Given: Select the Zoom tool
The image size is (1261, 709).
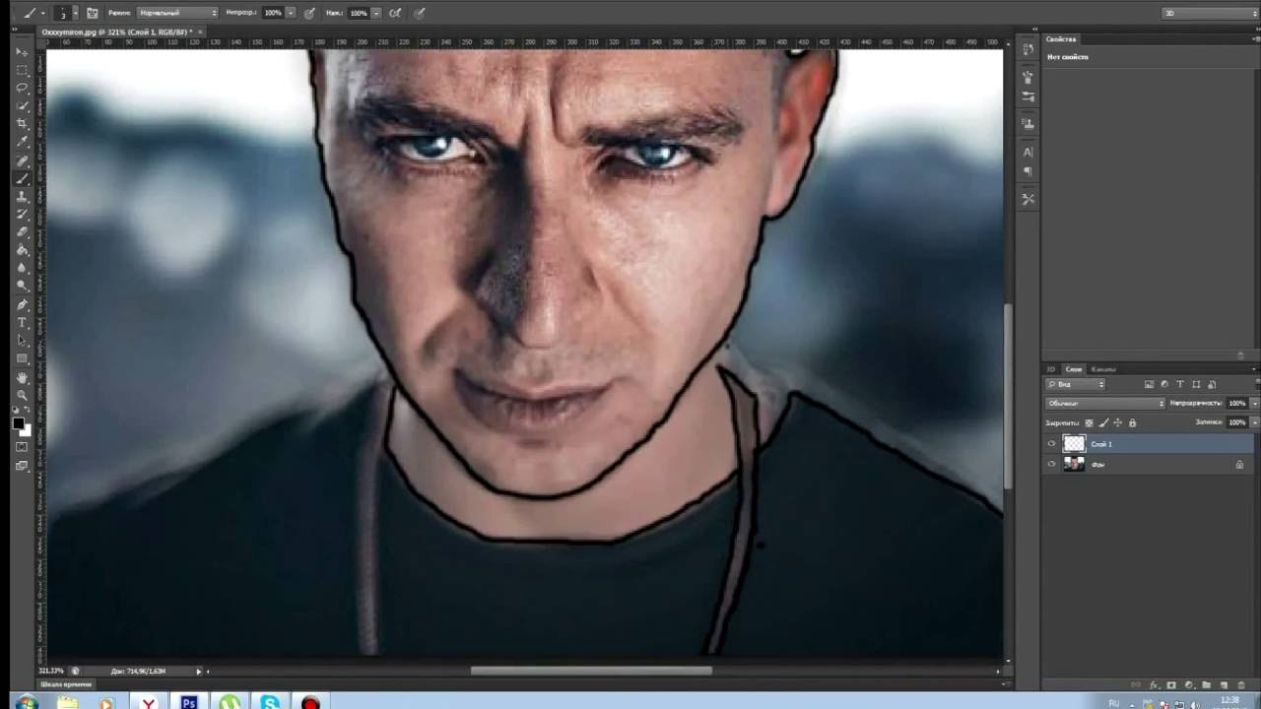Looking at the screenshot, I should coord(22,395).
